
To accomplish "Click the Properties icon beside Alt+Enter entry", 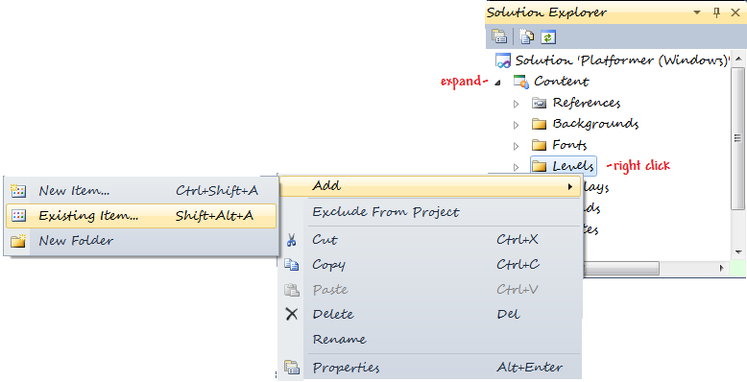I will (x=292, y=368).
